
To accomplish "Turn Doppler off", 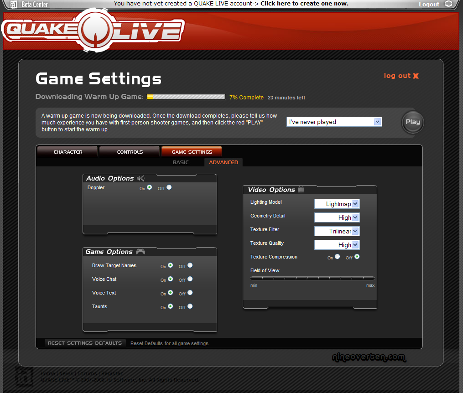I will click(x=169, y=187).
